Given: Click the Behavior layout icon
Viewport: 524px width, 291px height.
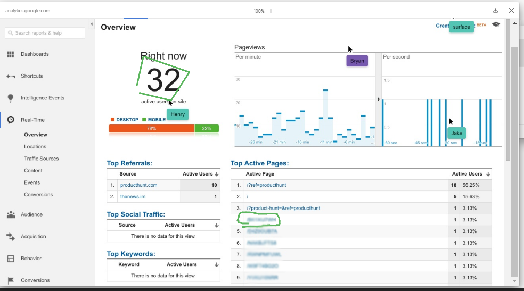Looking at the screenshot, I should point(11,259).
